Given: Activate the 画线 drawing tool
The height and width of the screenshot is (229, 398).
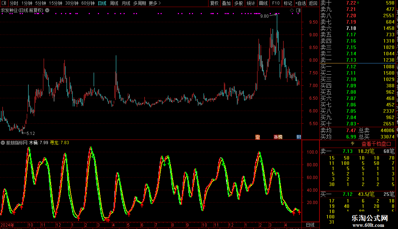Looking at the screenshot, I should point(263,3).
